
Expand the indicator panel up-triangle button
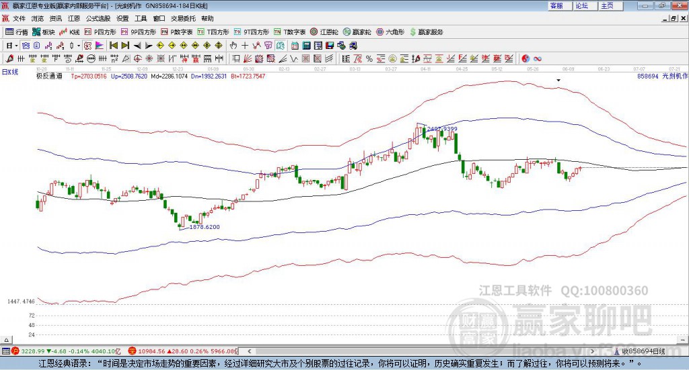pyautogui.click(x=6, y=340)
